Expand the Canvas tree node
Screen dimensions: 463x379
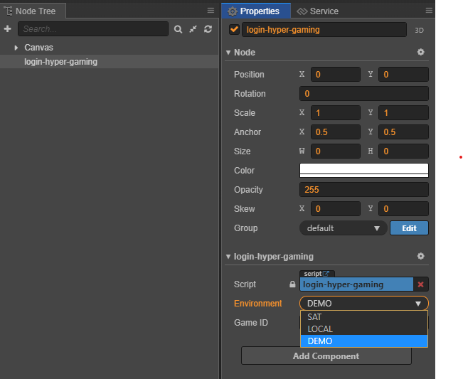point(16,48)
